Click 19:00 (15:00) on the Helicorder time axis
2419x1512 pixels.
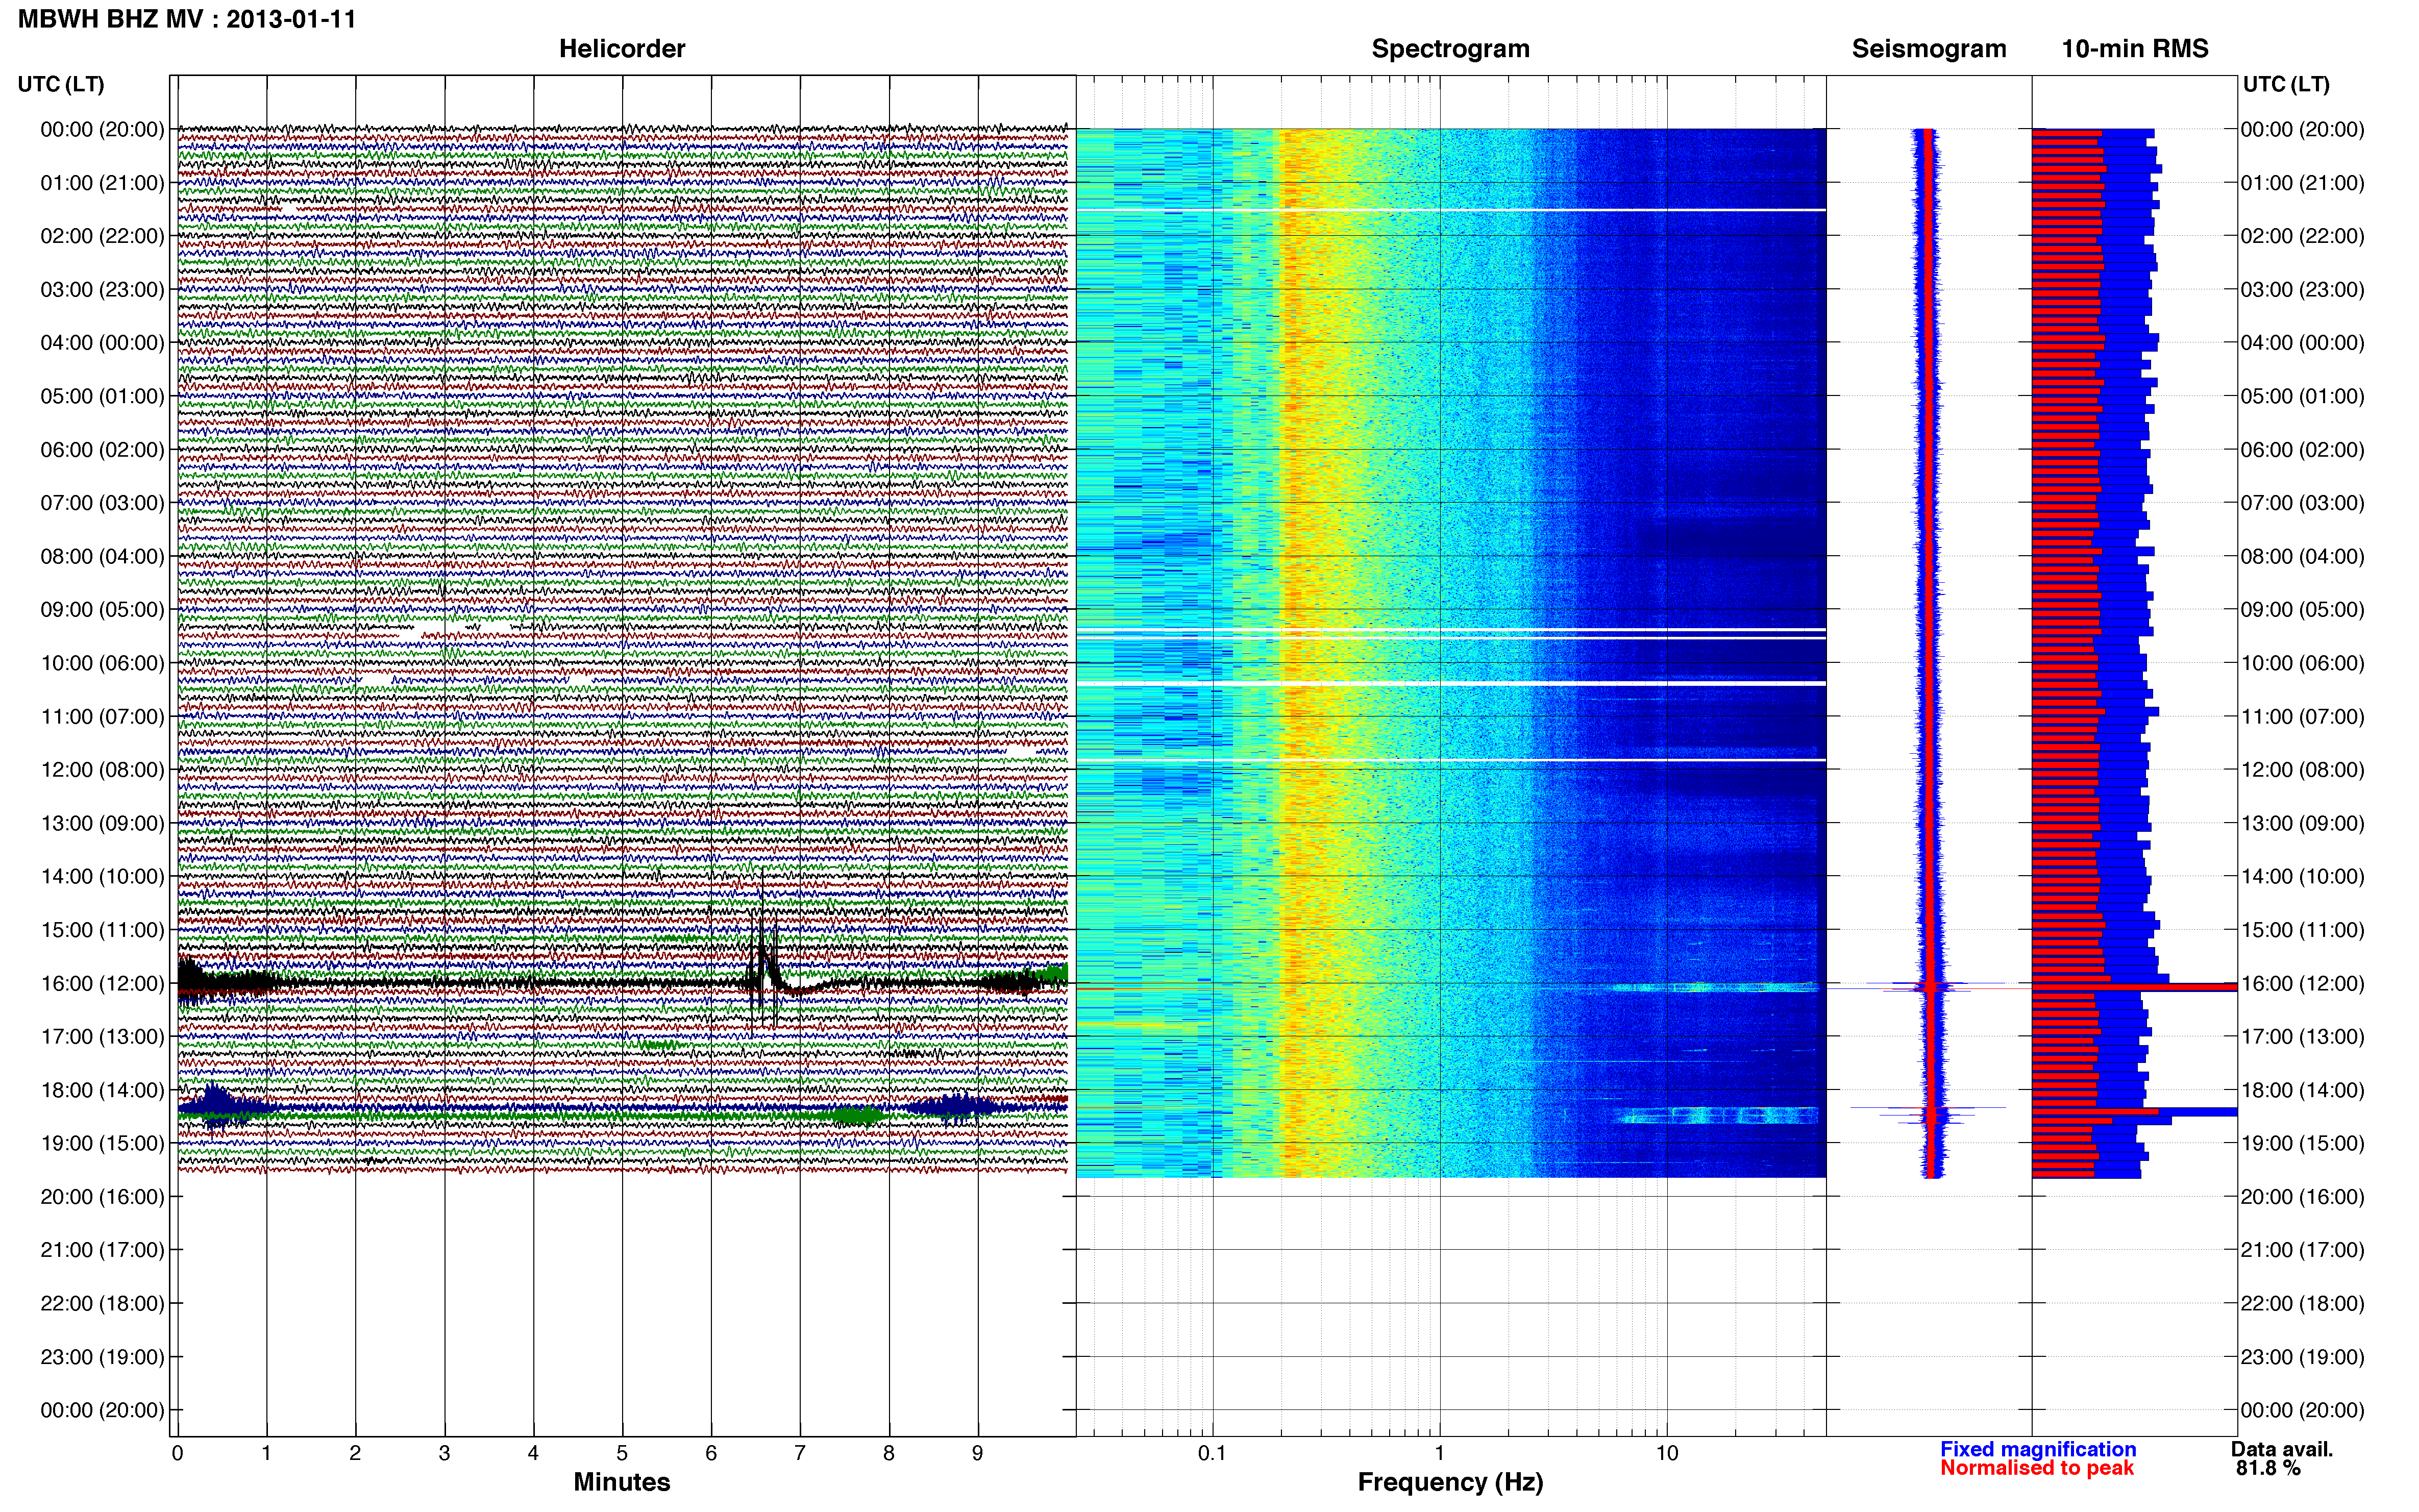(102, 1143)
